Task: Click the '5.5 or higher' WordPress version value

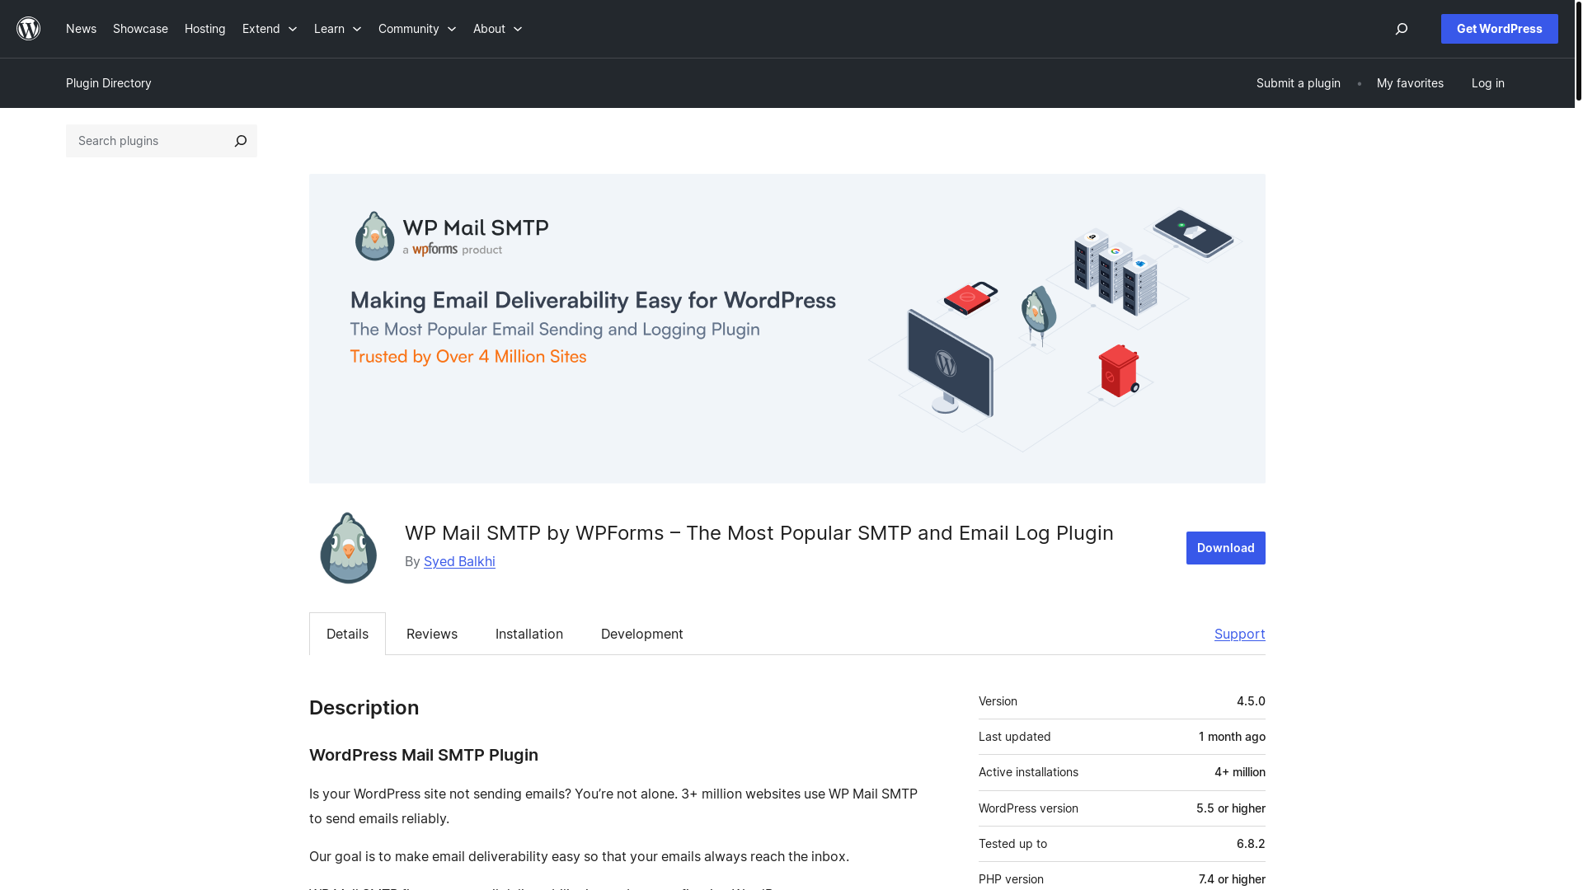Action: click(1230, 808)
